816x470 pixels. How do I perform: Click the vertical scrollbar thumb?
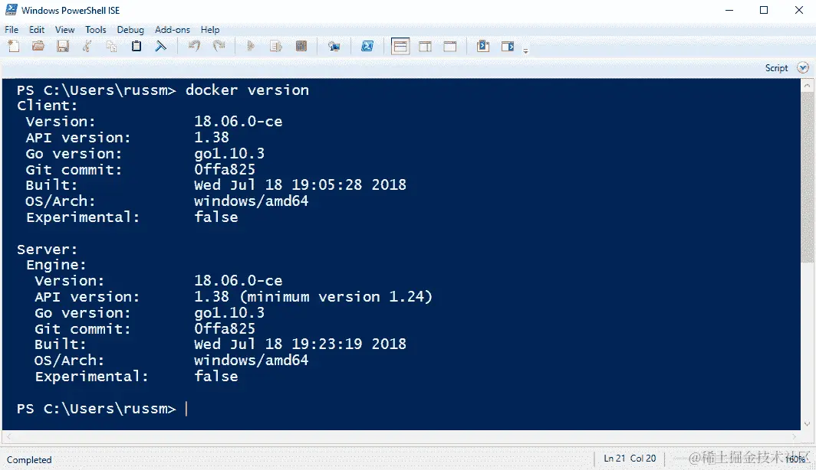tap(807, 177)
